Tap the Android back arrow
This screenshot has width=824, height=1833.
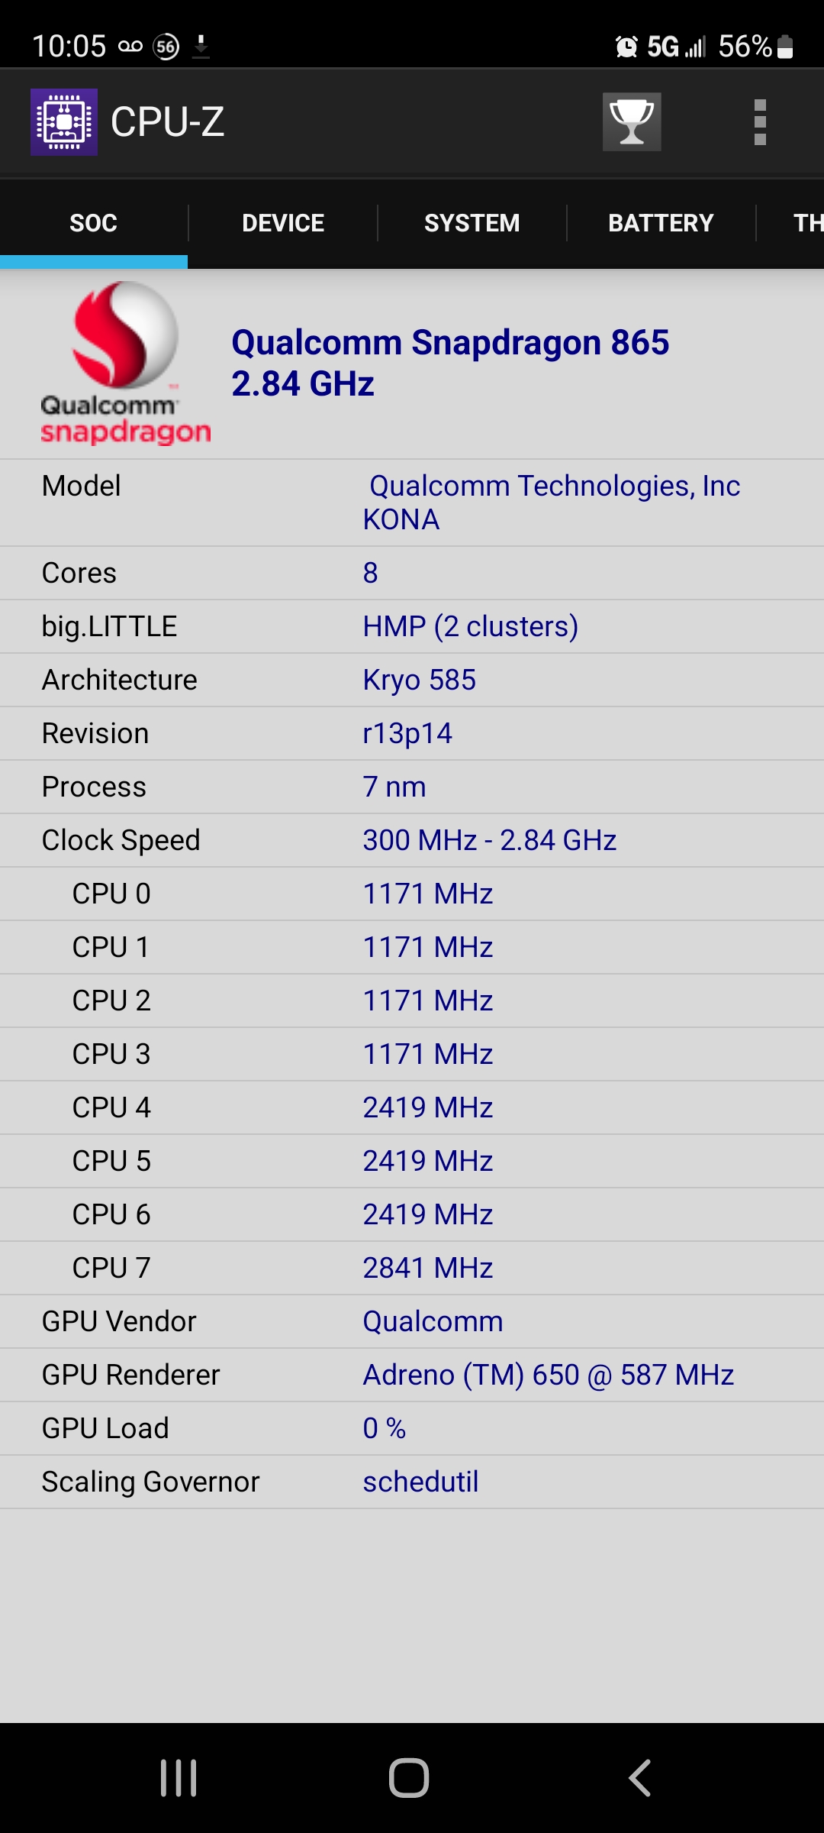[x=639, y=1778]
